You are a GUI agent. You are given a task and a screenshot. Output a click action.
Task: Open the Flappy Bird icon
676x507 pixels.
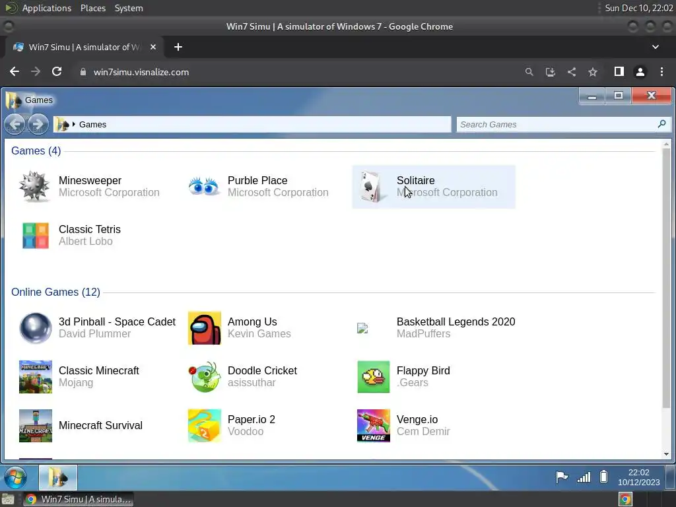(374, 377)
